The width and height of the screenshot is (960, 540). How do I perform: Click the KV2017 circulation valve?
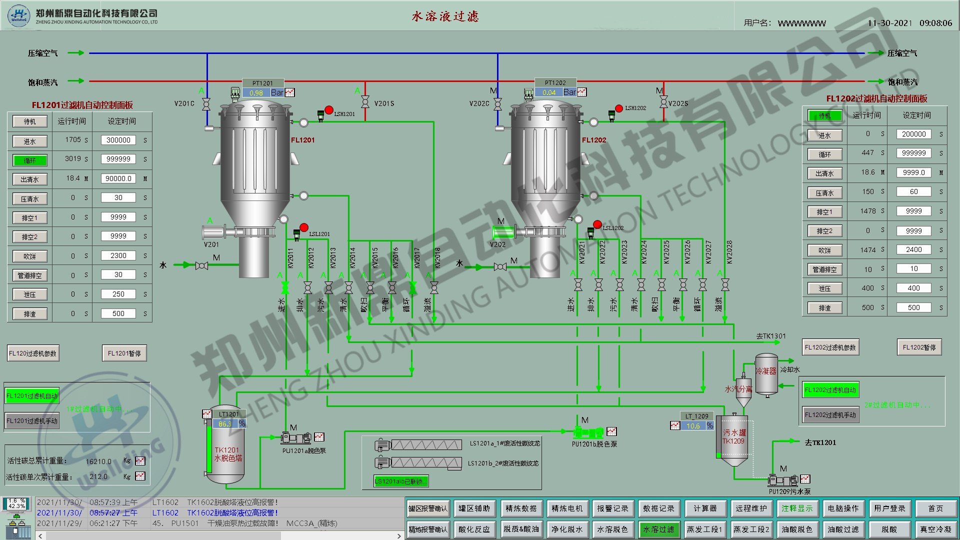tap(412, 287)
